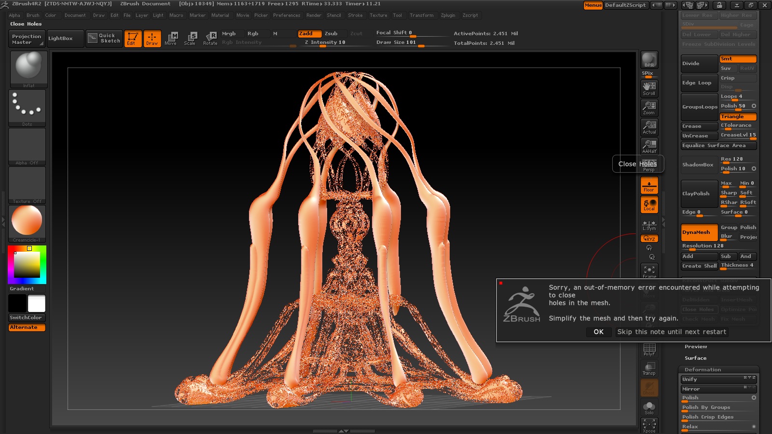This screenshot has height=434, width=772.
Task: Click the Gradient button
Action: point(22,289)
